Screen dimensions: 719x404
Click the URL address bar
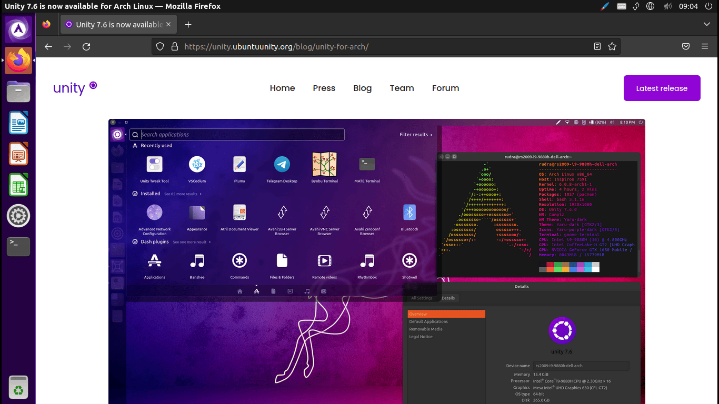point(386,46)
